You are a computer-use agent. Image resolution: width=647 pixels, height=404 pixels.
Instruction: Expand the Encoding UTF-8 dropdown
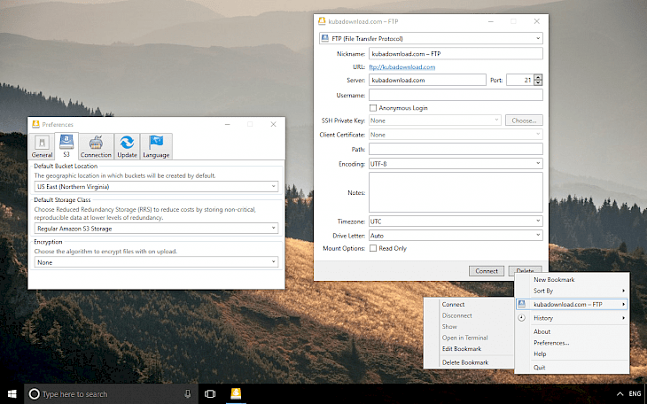[456, 164]
